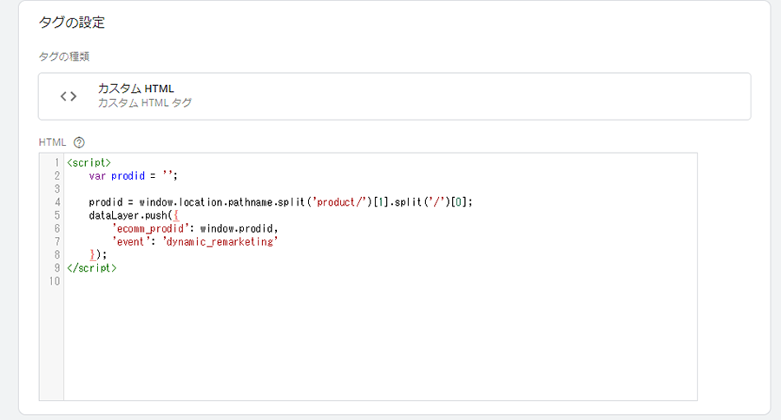Click the タグの種類 label

[x=63, y=56]
